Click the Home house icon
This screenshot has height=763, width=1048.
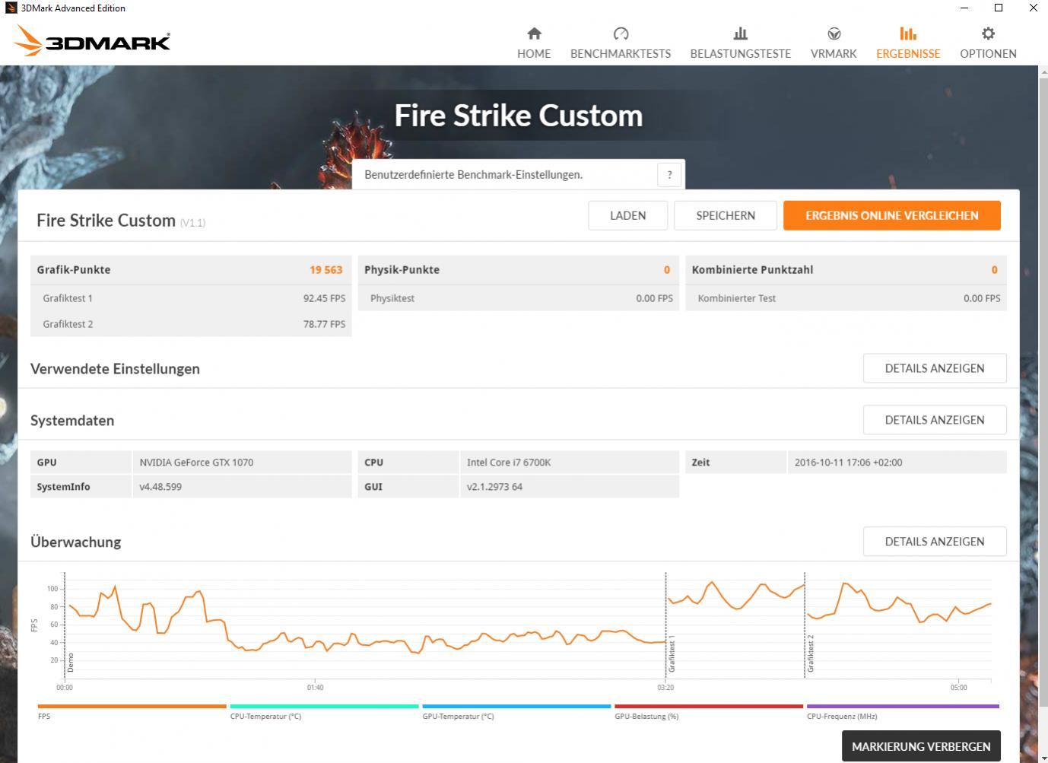point(534,33)
